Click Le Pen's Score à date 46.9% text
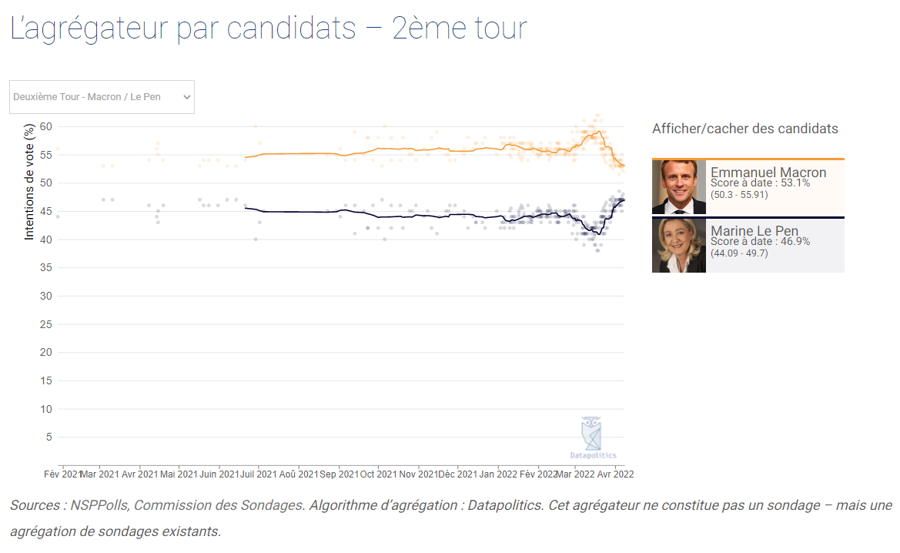The image size is (900, 553). point(760,242)
